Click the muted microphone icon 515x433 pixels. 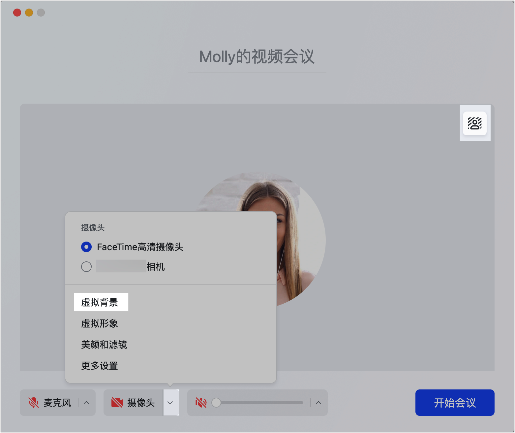click(x=34, y=403)
